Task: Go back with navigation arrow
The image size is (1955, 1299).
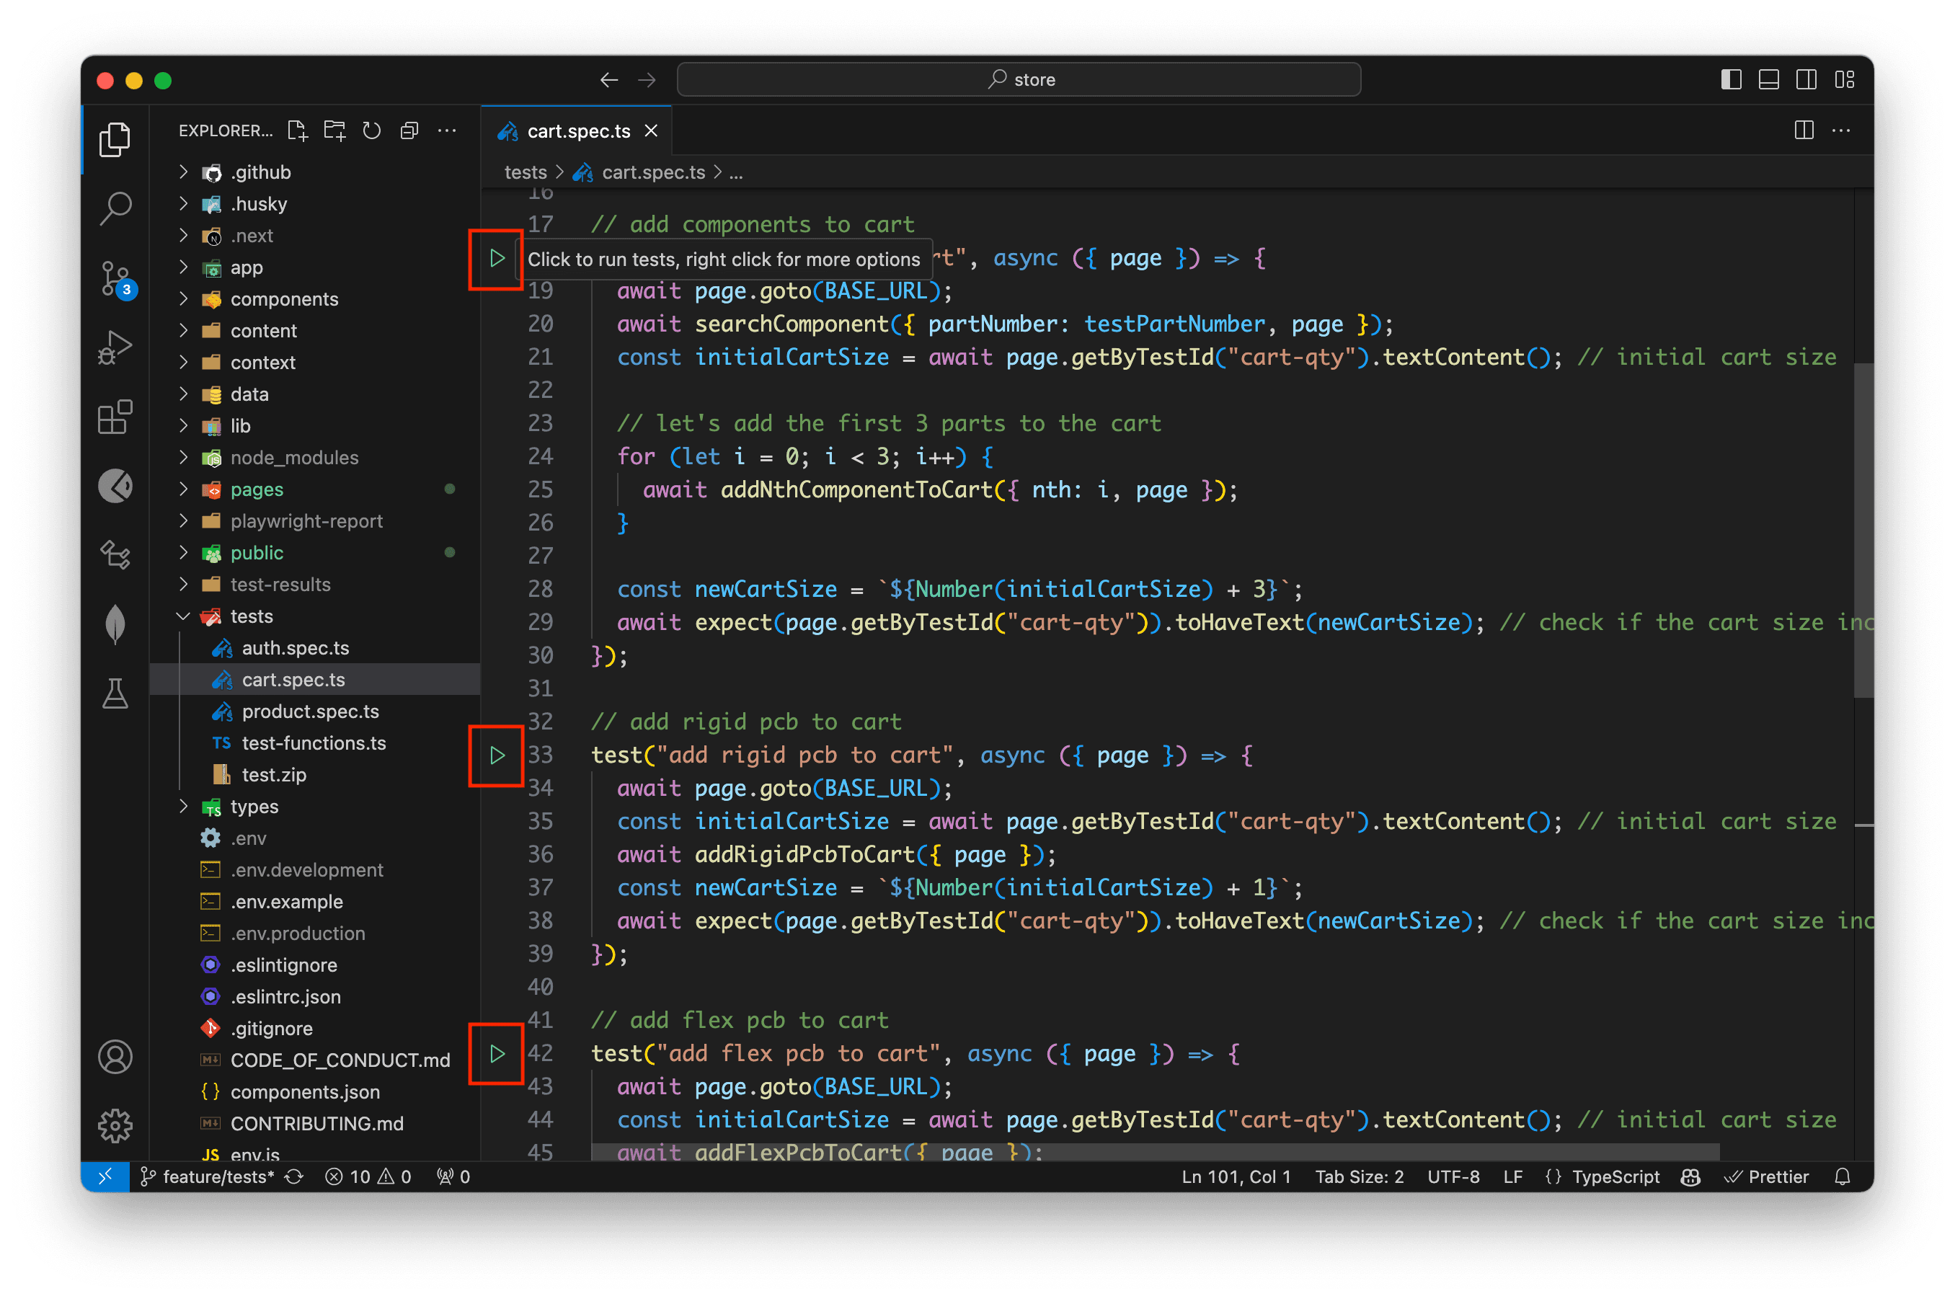Action: tap(609, 79)
